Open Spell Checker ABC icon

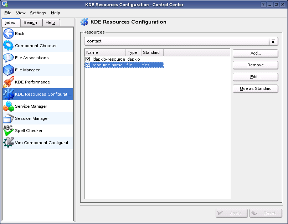[9, 131]
